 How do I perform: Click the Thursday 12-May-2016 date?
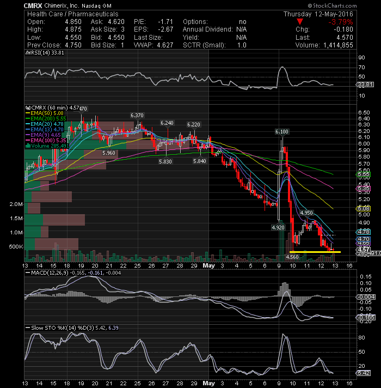click(318, 14)
